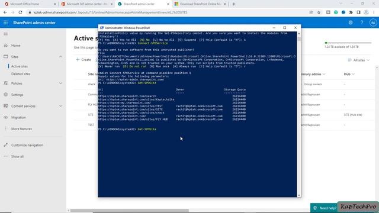The height and width of the screenshot is (213, 379).
Task: Open the help question mark icon
Action: 362,22
